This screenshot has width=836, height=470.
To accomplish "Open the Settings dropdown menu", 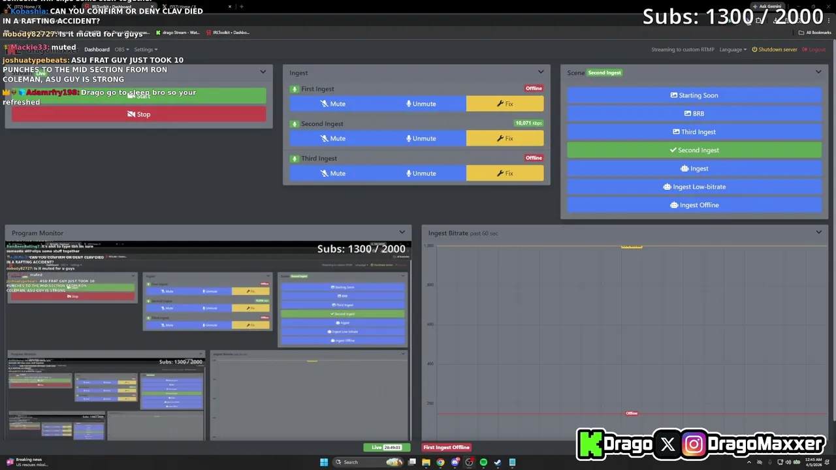I will (x=146, y=50).
